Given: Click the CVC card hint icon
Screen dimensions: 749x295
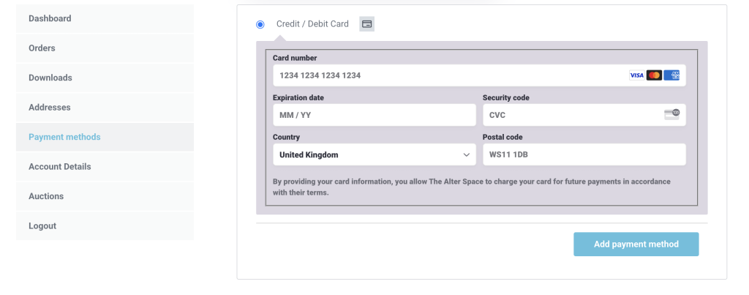Looking at the screenshot, I should (671, 114).
